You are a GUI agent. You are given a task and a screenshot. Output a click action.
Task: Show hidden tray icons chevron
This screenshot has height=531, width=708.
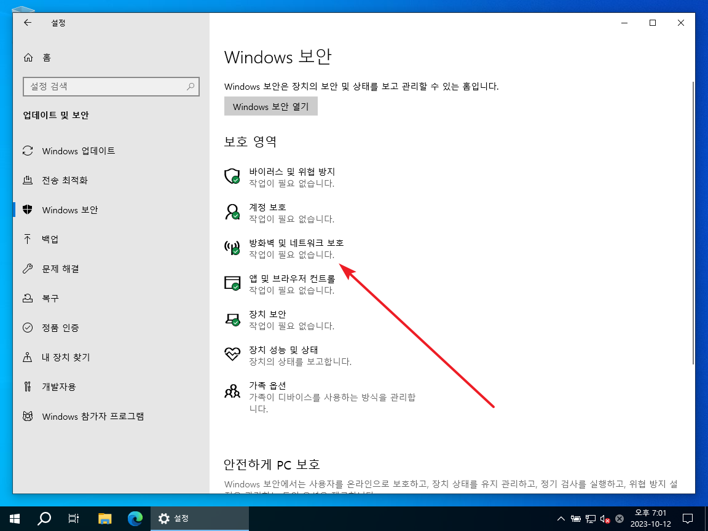pos(560,519)
